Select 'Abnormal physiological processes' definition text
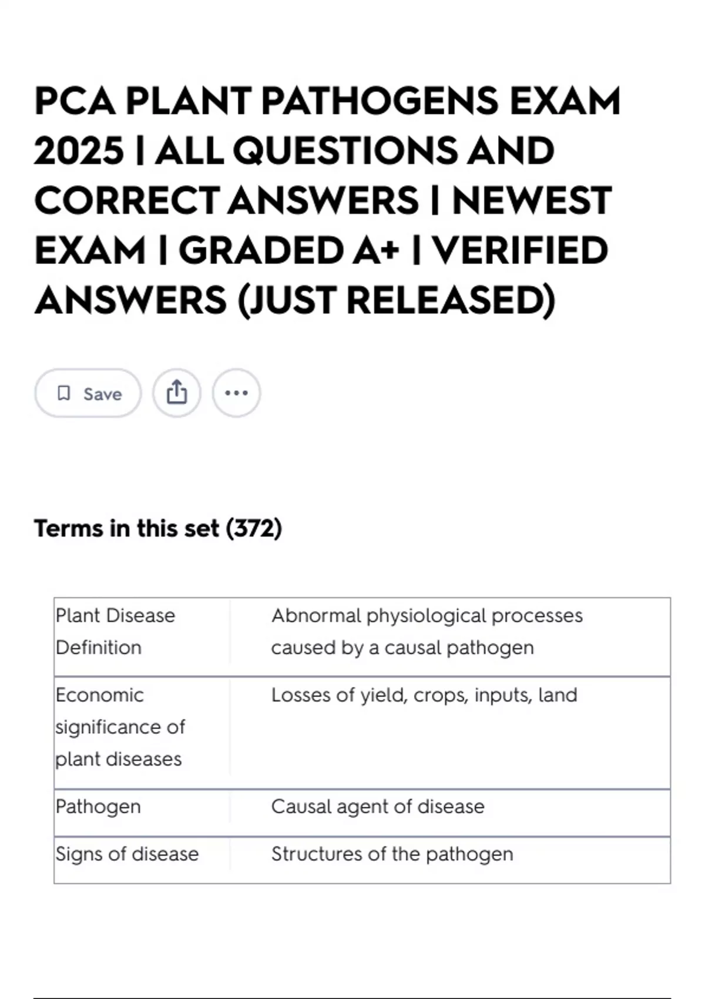 pyautogui.click(x=427, y=616)
